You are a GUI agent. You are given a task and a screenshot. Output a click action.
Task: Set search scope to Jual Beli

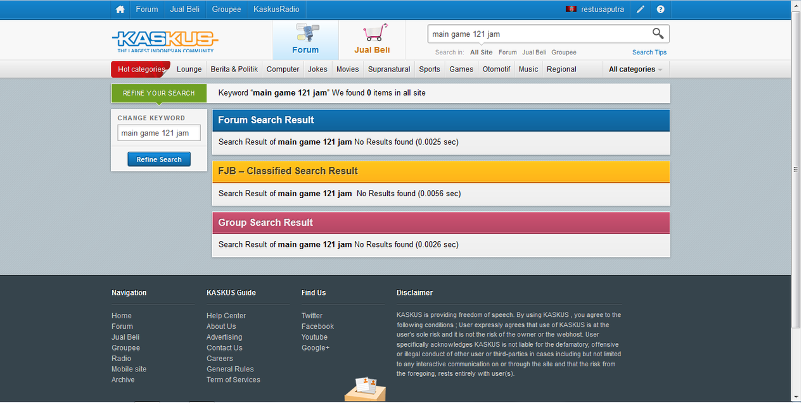coord(534,53)
